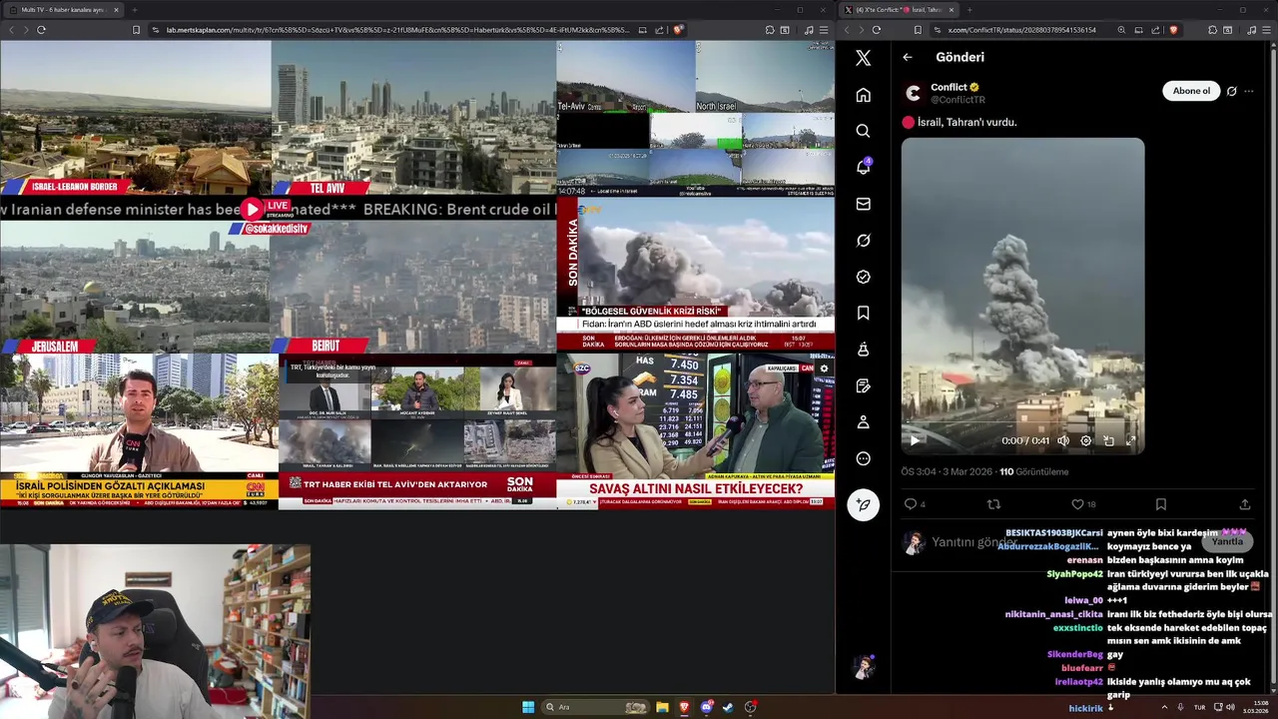Open settings gear on Sözcü TV stream
This screenshot has width=1278, height=719.
824,368
